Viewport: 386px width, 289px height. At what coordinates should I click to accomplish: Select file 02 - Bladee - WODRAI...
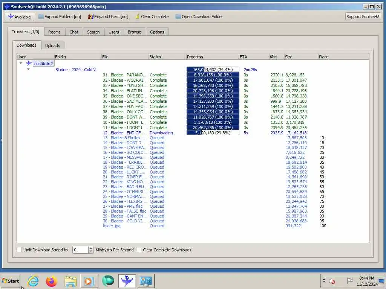(x=124, y=80)
